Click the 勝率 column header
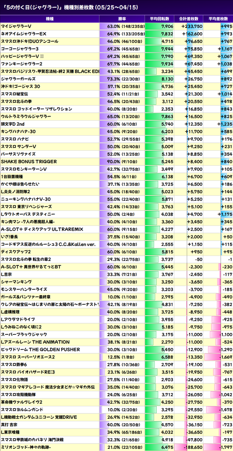 coord(122,18)
